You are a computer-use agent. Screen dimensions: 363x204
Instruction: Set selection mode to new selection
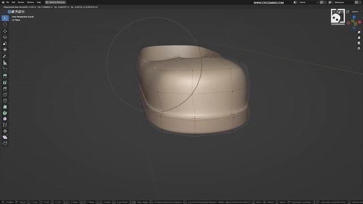click(x=9, y=11)
